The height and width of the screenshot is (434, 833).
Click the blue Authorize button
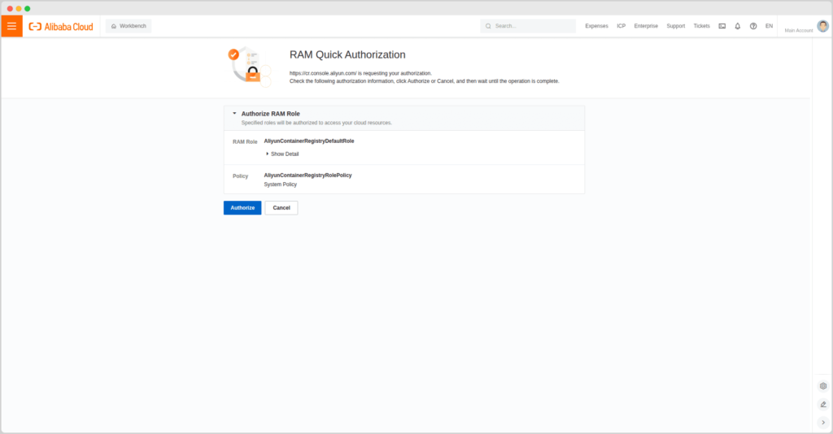[x=242, y=208]
